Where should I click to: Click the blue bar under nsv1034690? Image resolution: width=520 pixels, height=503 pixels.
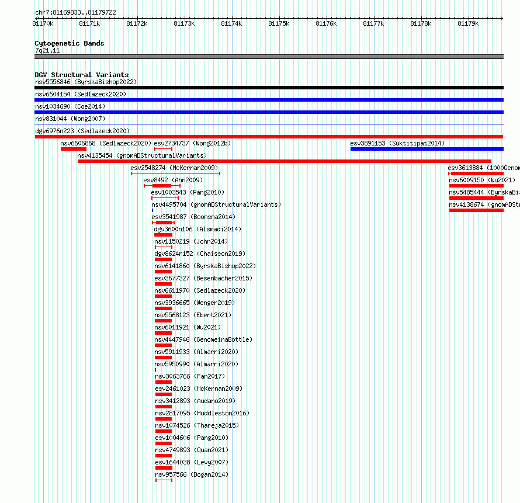tap(269, 112)
